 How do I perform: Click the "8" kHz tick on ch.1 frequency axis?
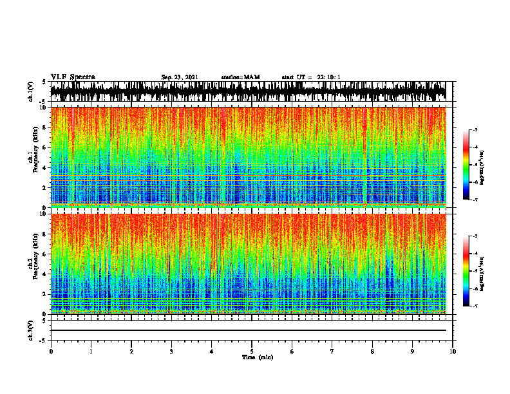click(44, 127)
